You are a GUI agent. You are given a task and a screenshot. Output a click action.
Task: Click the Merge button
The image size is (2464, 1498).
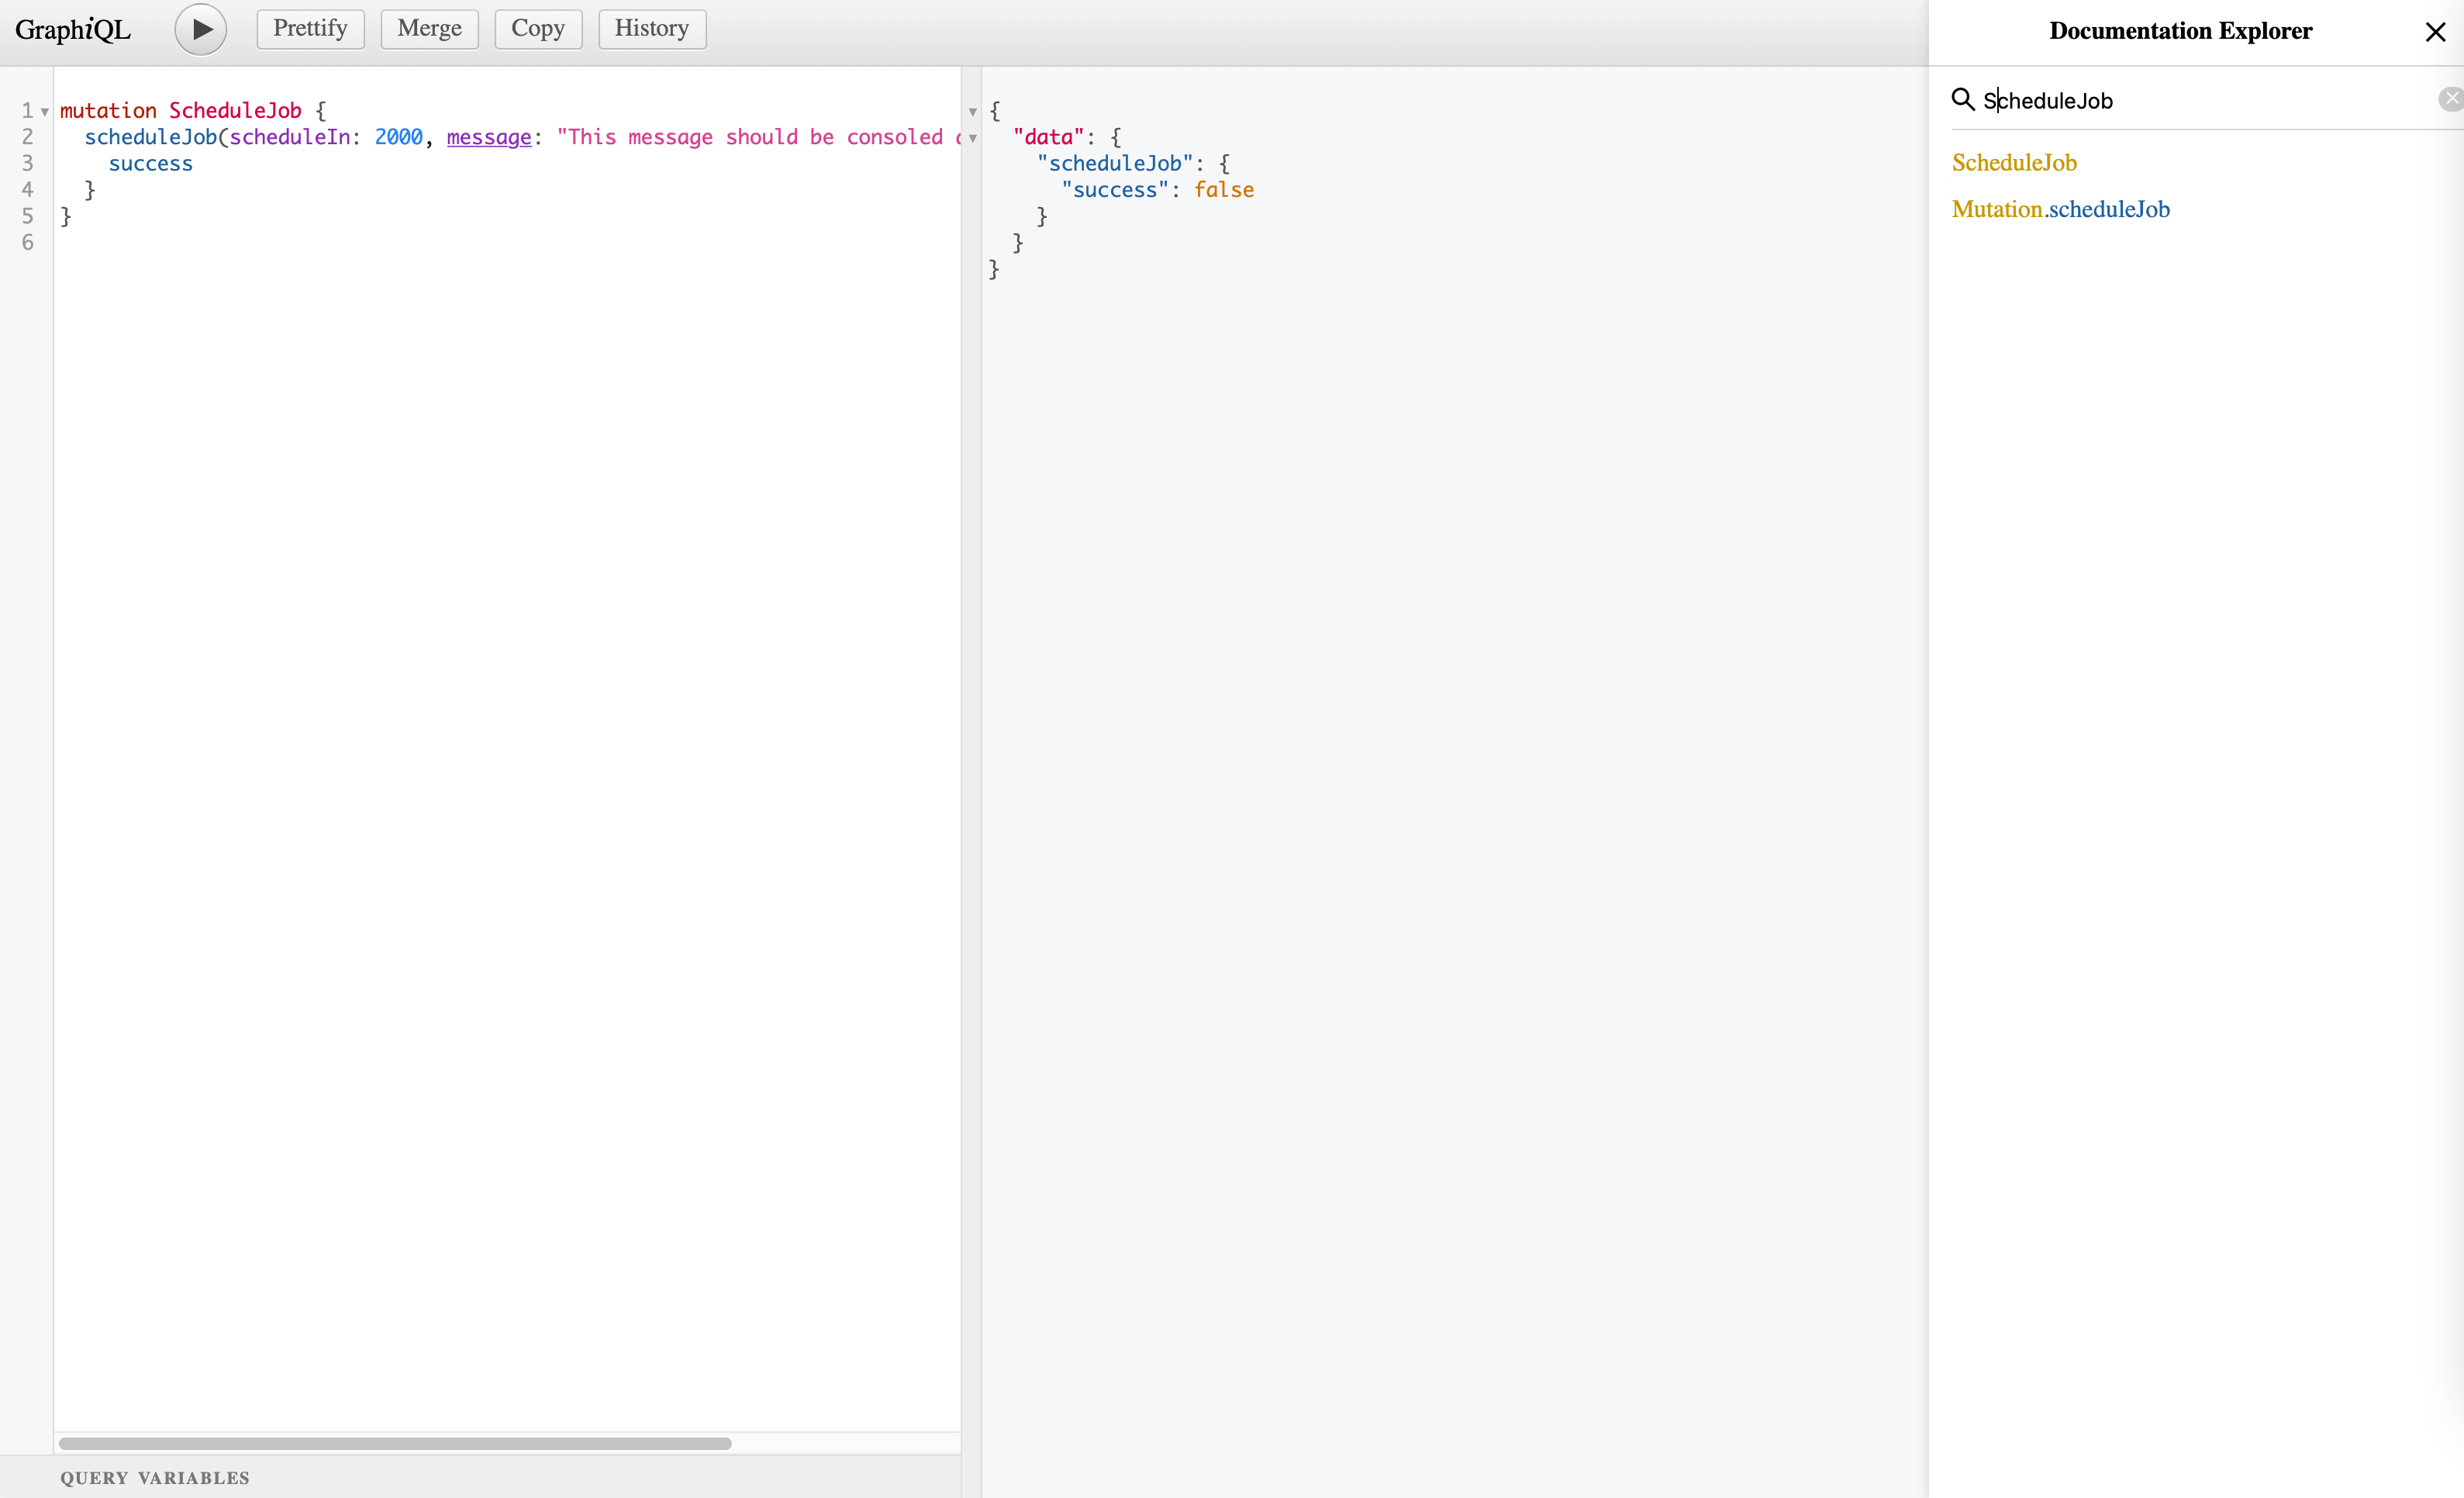429,29
